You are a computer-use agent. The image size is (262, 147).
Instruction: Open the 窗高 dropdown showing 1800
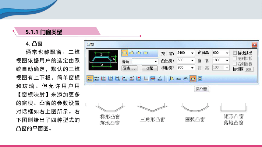pos(227,60)
